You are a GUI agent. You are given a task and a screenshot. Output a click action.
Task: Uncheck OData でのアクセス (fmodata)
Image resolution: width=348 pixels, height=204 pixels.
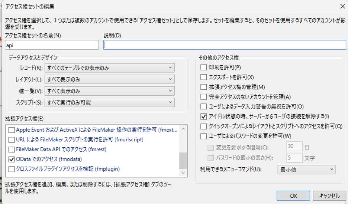tap(12, 159)
